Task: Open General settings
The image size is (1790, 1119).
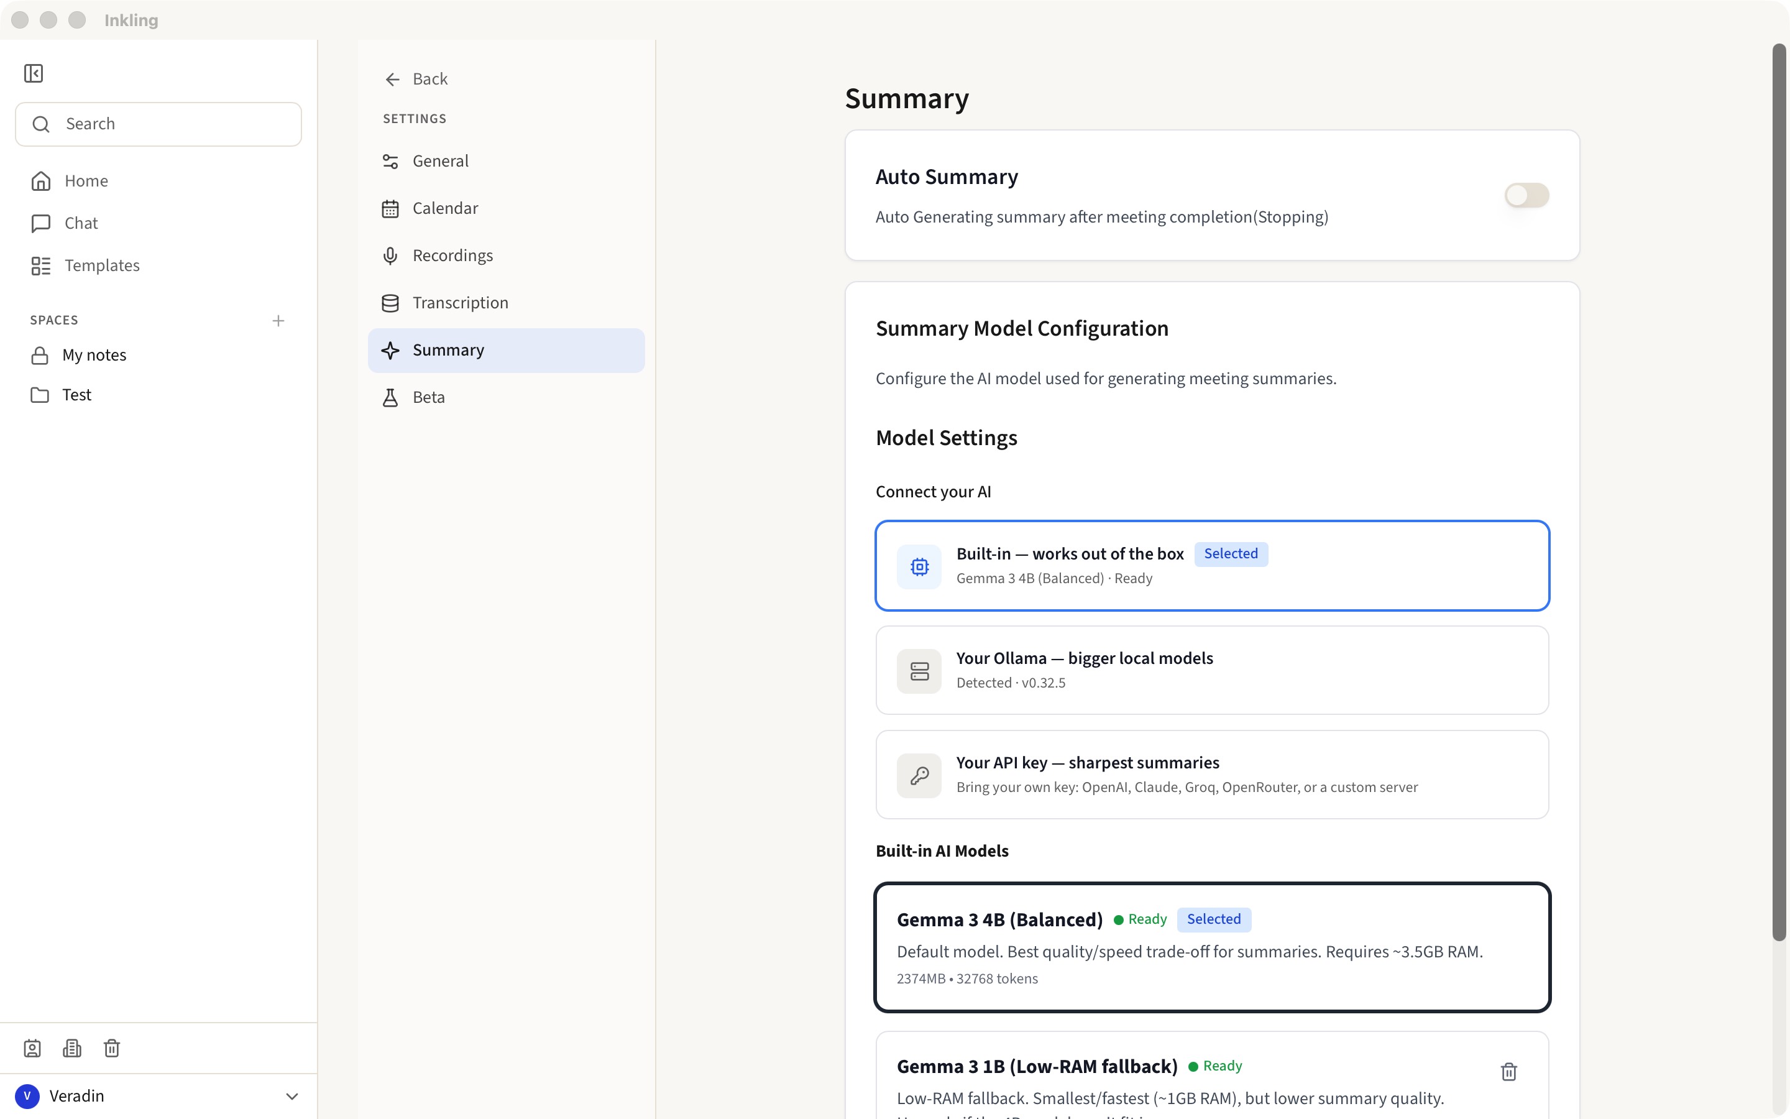Action: coord(506,162)
